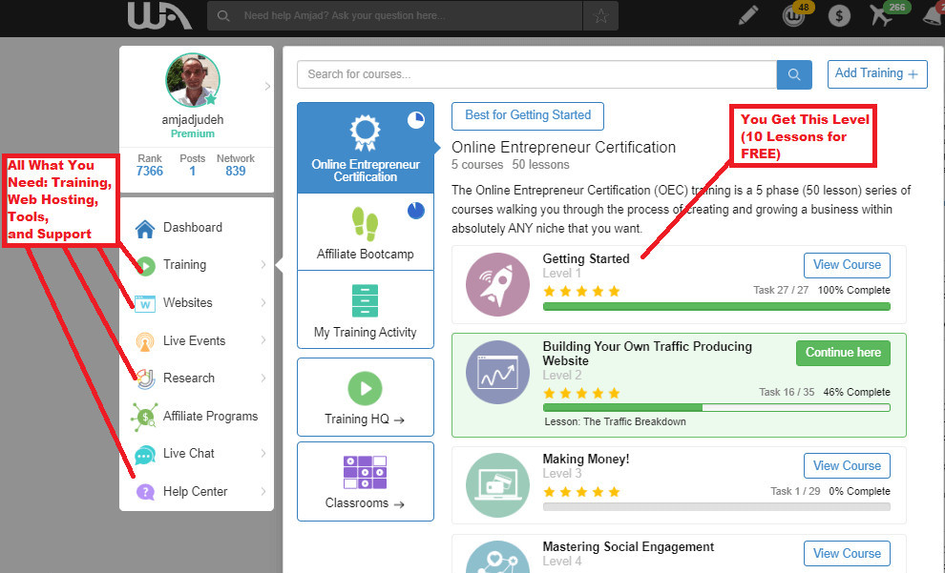
Task: Open Building Your Own Traffic Producing Website title
Action: [647, 354]
